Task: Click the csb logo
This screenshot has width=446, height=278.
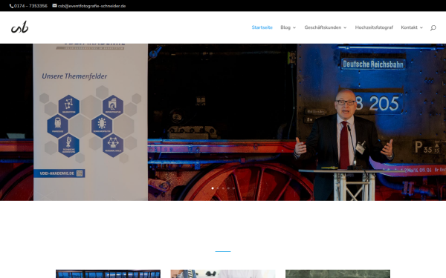Action: (19, 27)
